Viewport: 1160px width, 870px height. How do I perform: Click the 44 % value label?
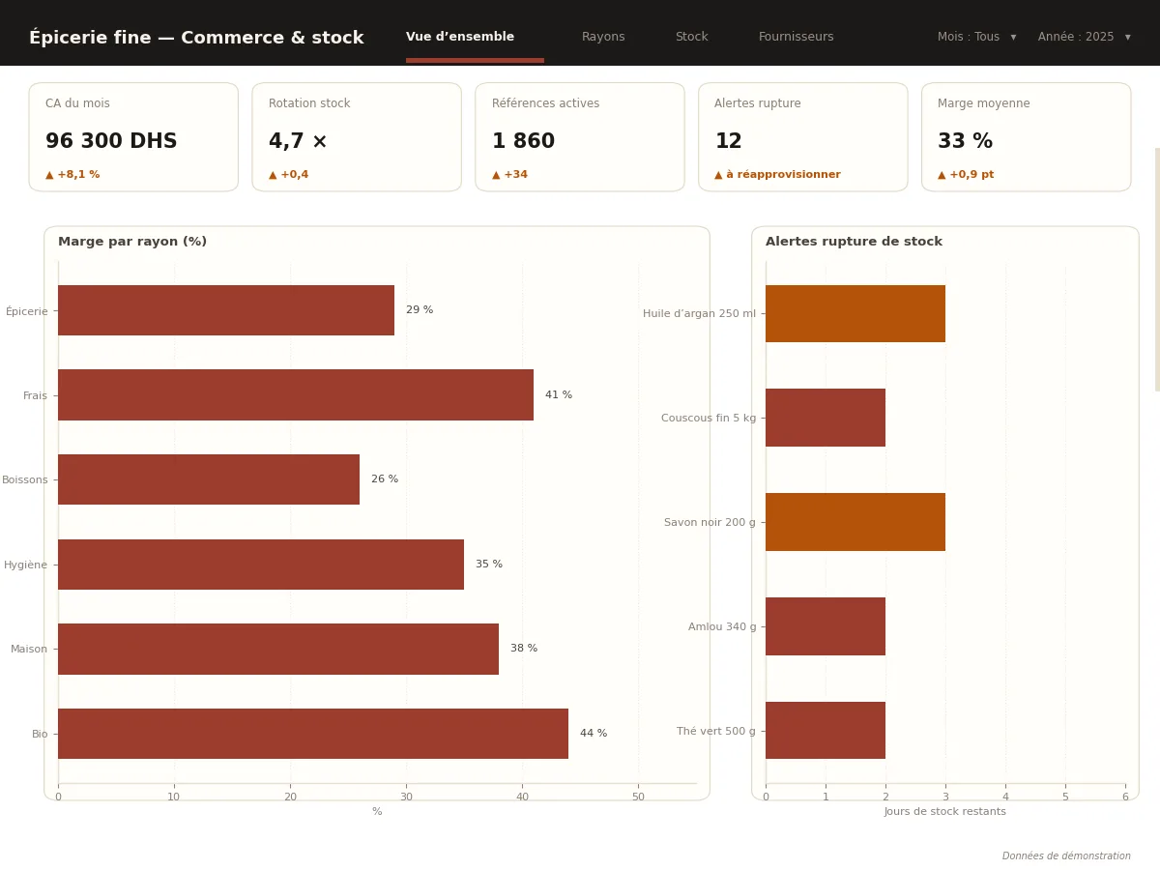click(x=594, y=734)
